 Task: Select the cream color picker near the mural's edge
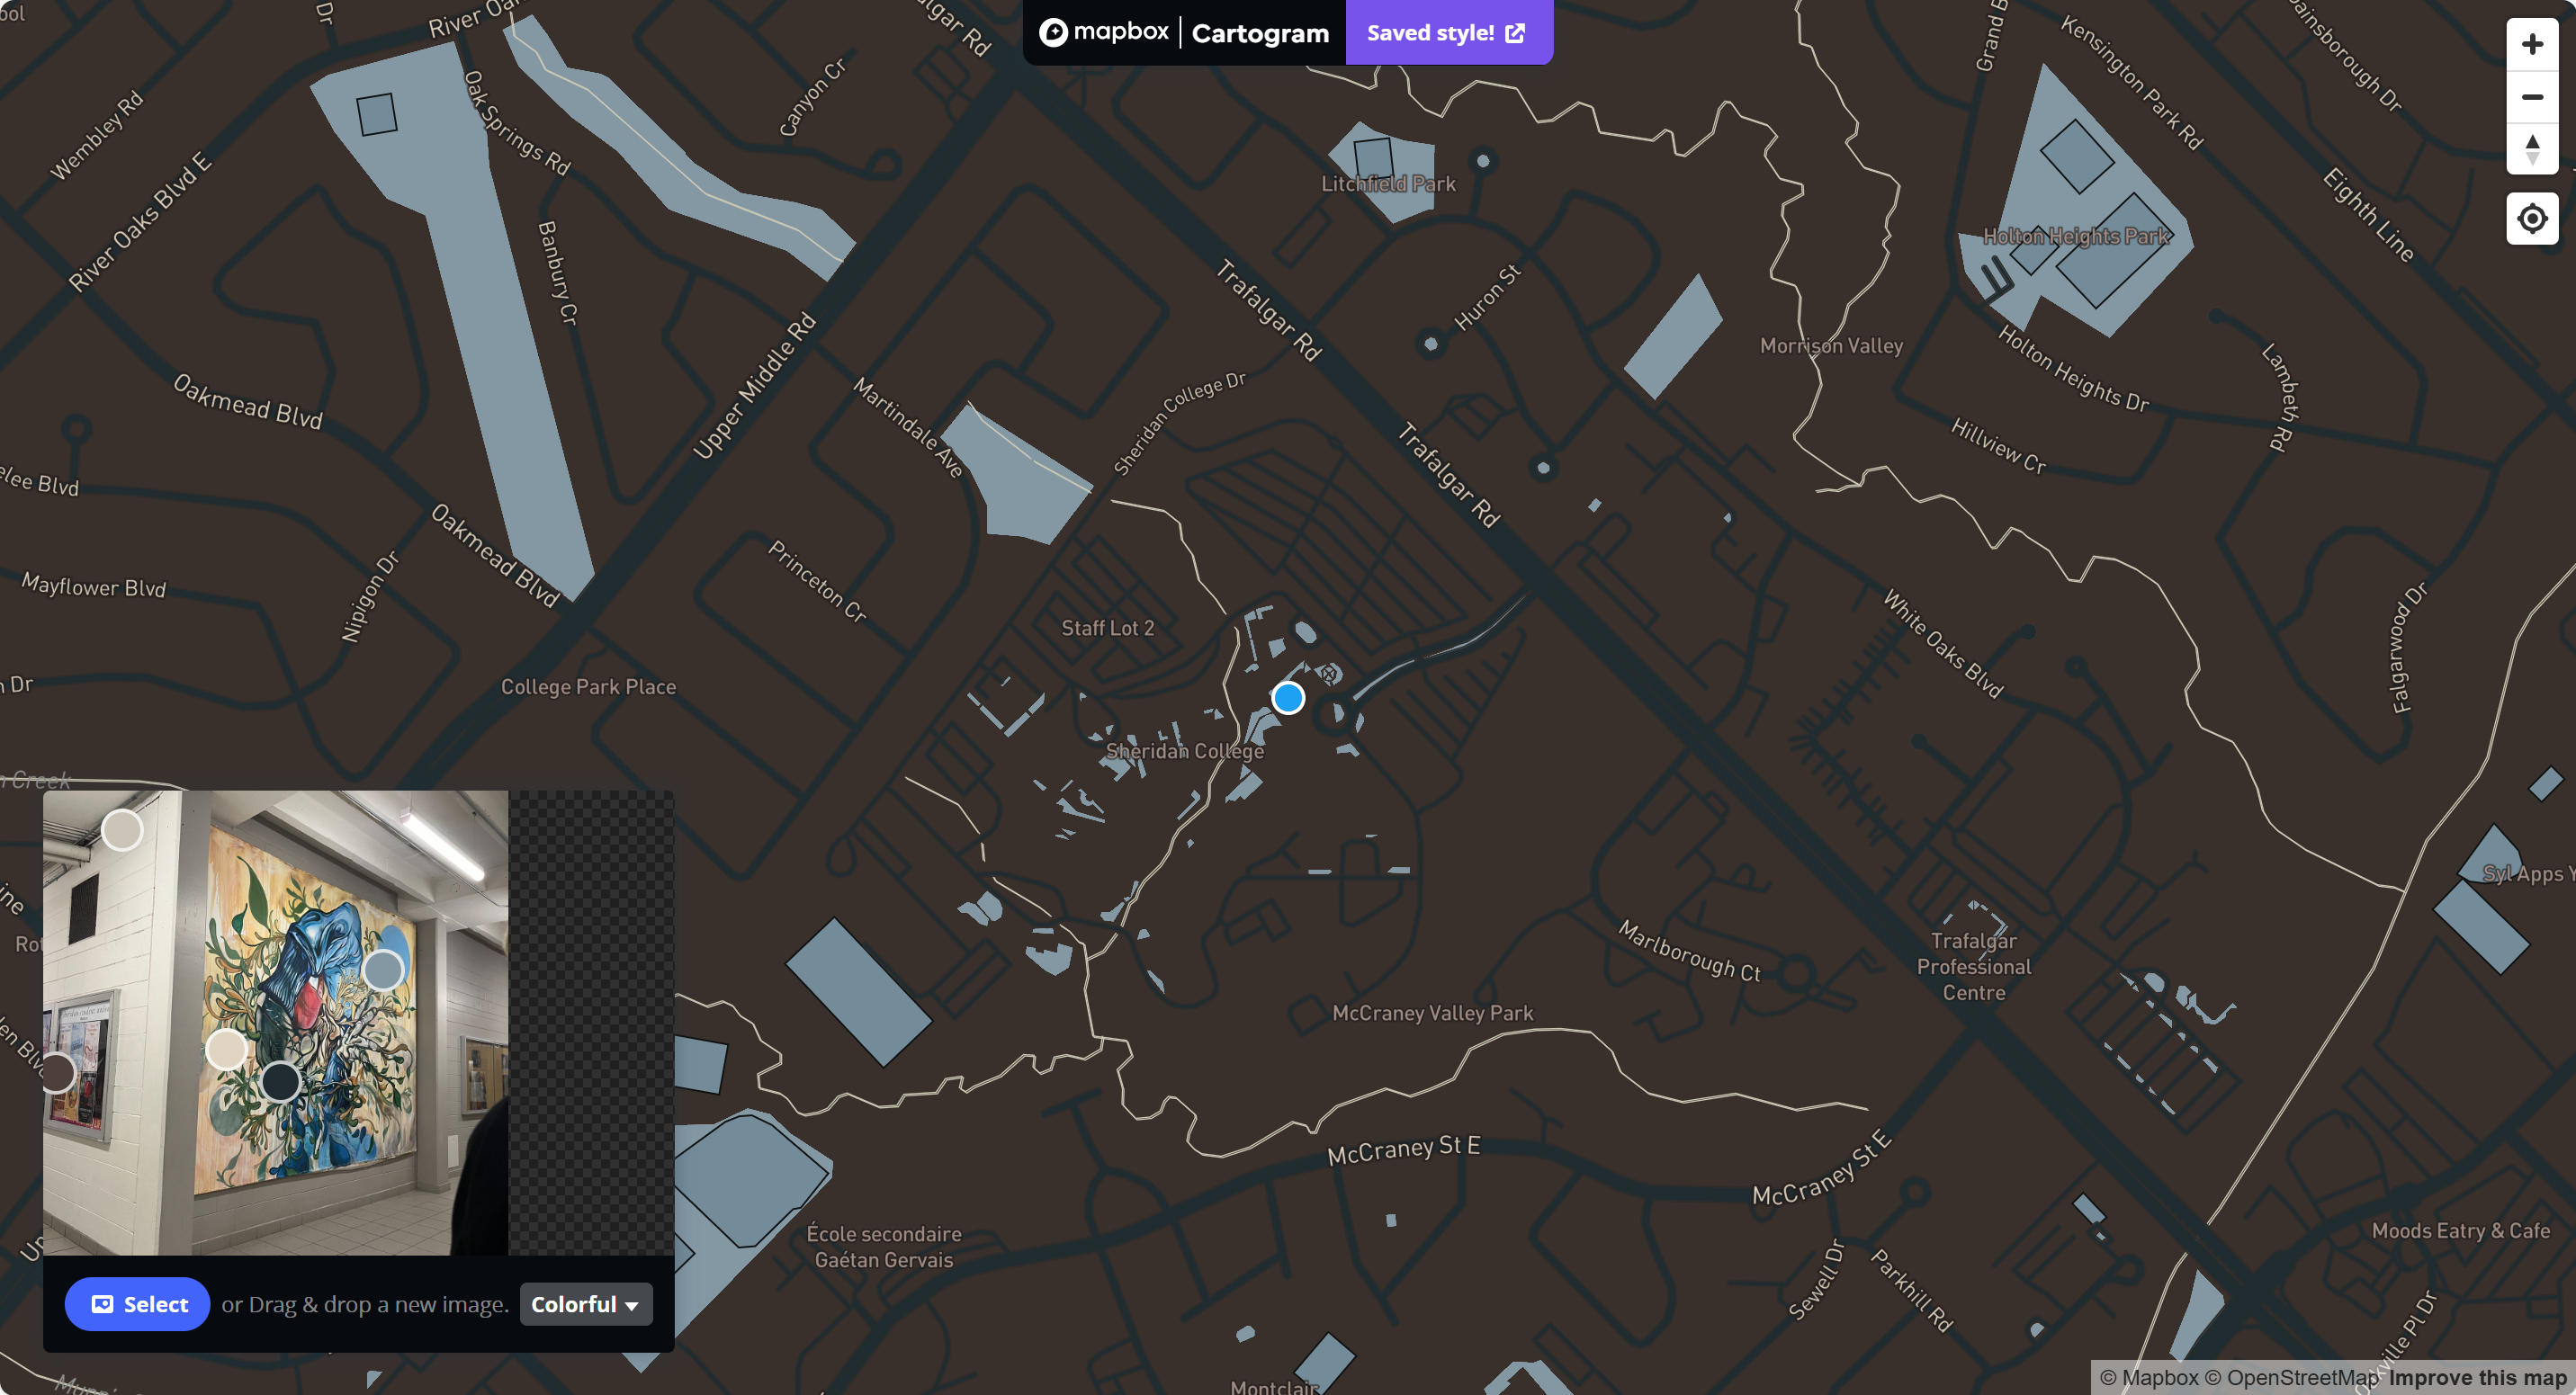click(226, 1050)
